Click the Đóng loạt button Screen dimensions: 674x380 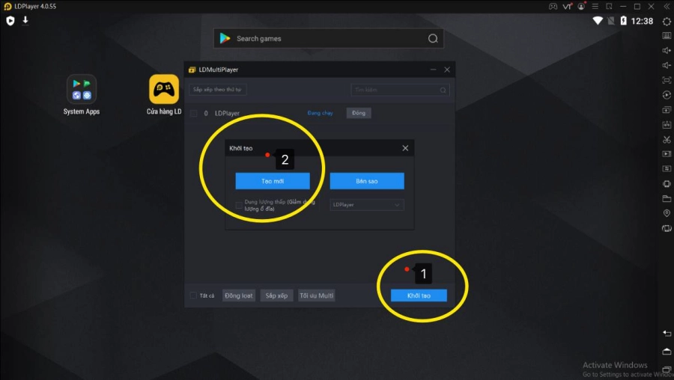239,295
